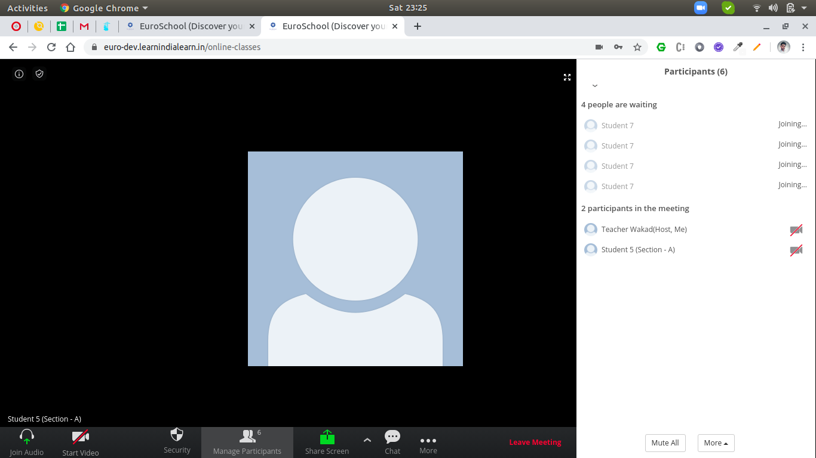Bookmark this page with the star icon

637,47
